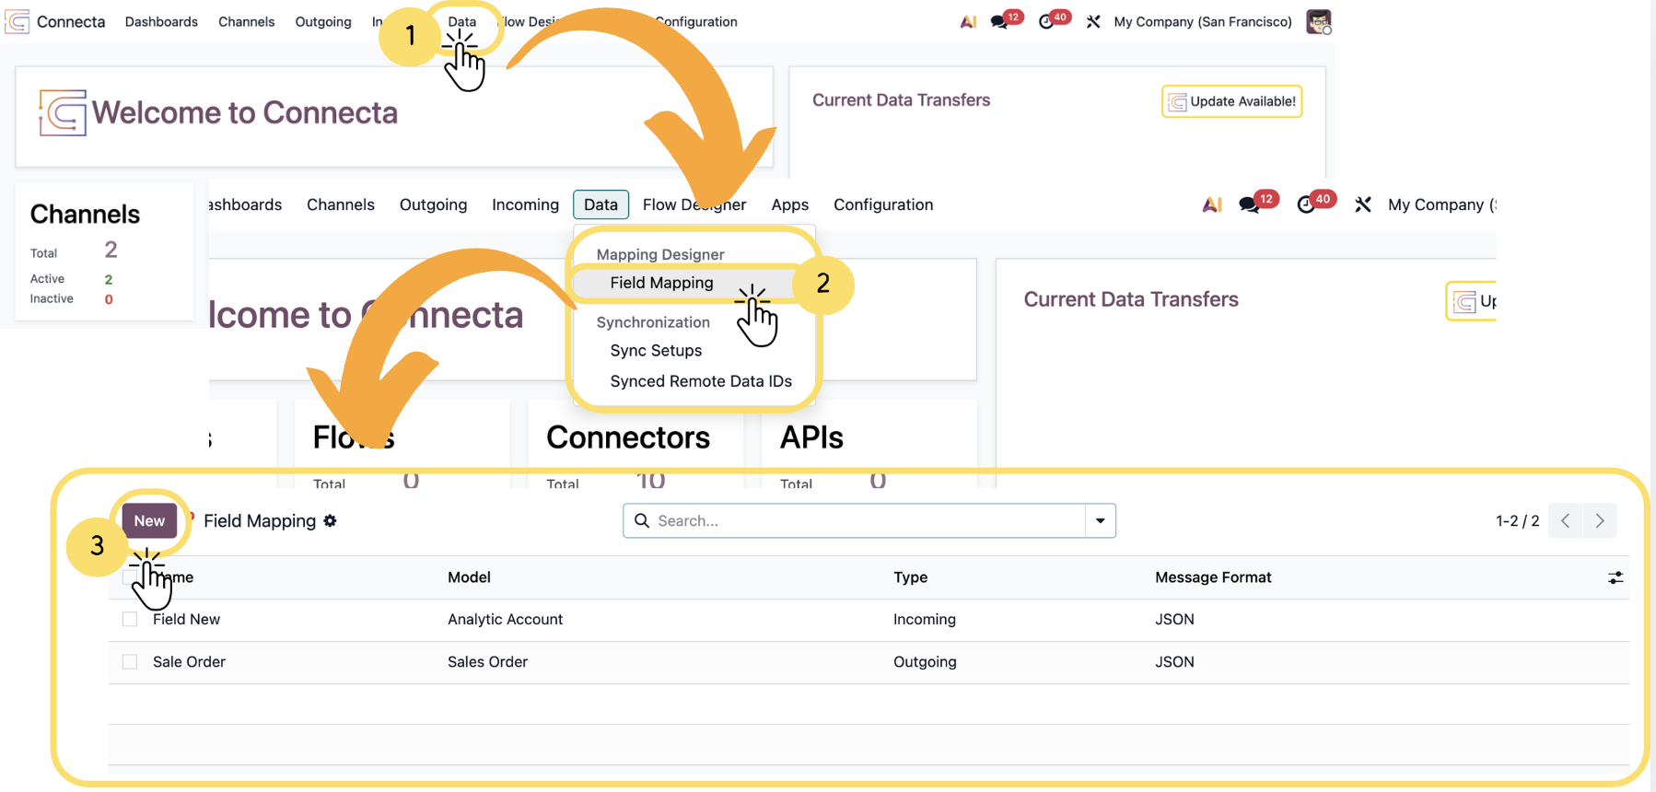Viewport: 1656px width, 792px height.
Task: Tick the checkbox for the Field New row
Action: 130,620
